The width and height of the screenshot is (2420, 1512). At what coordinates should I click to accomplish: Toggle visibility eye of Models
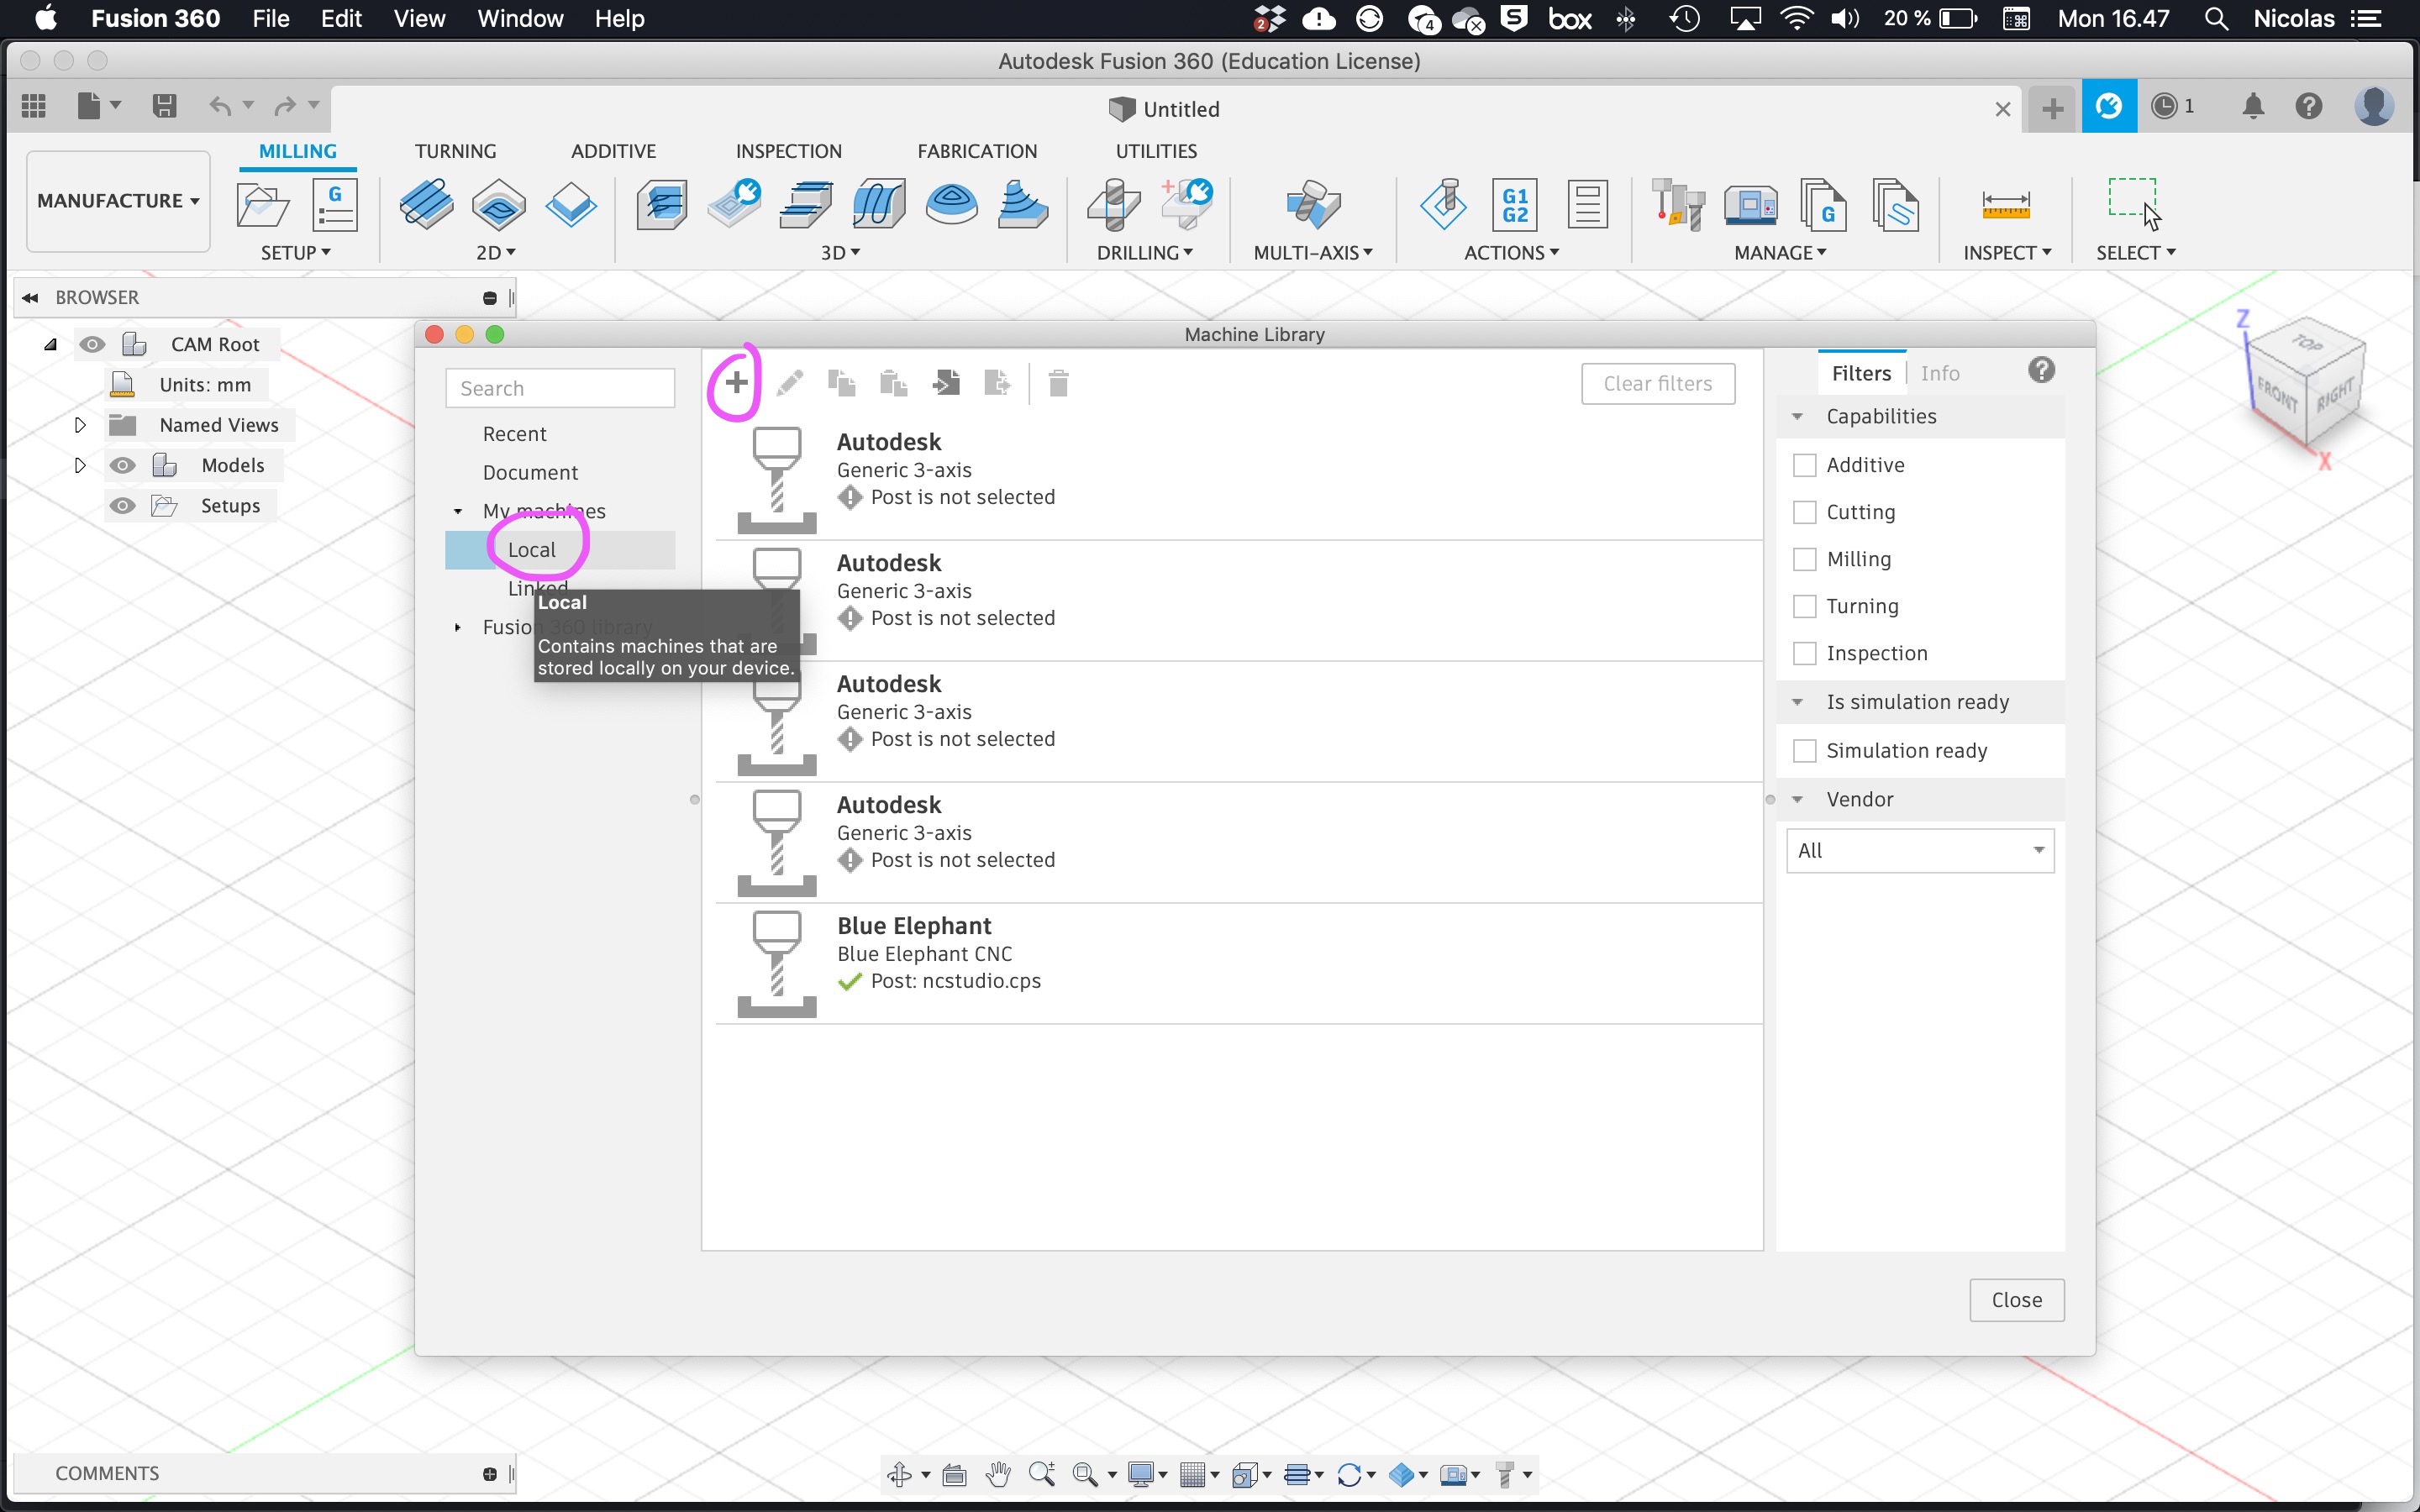click(x=122, y=465)
